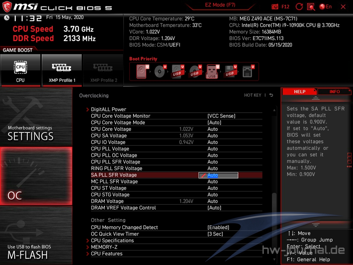The image size is (353, 265).
Task: Click the date Fri 15 May, 2020
Action: point(65,17)
